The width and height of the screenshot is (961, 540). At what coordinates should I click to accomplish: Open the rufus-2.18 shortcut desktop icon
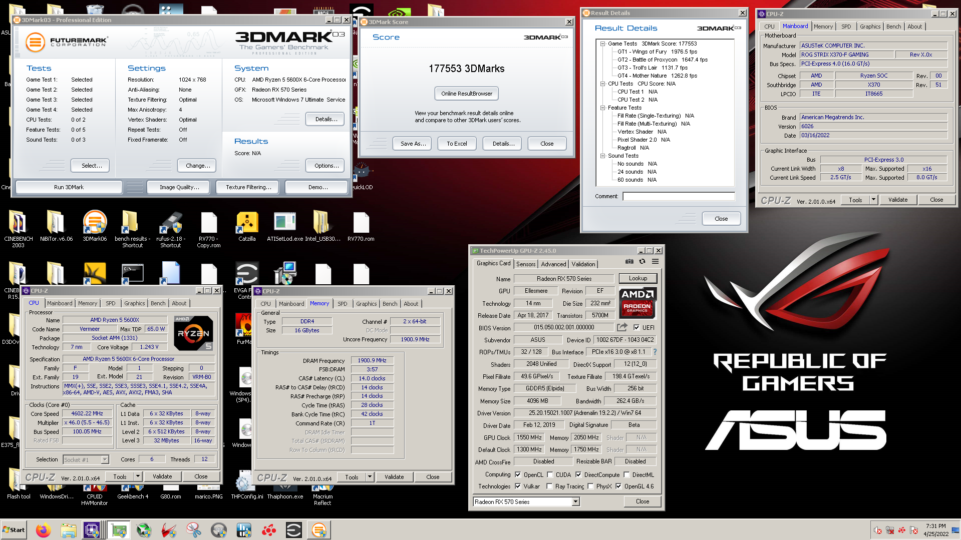(171, 229)
